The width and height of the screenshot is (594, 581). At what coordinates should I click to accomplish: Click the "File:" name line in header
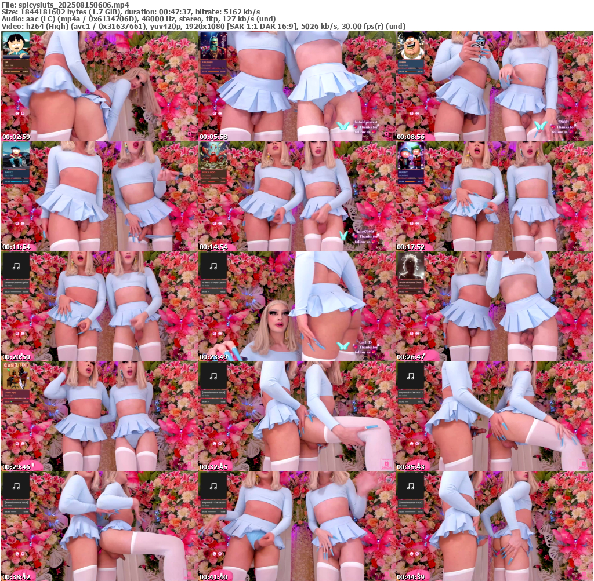65,5
